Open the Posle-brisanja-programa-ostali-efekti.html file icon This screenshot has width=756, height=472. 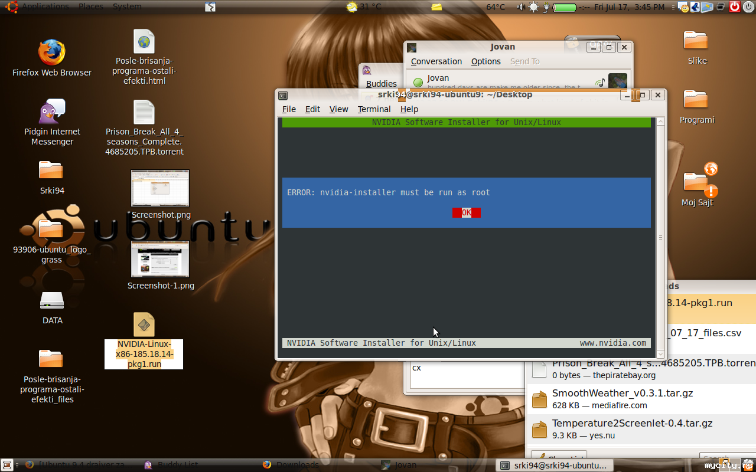point(144,41)
